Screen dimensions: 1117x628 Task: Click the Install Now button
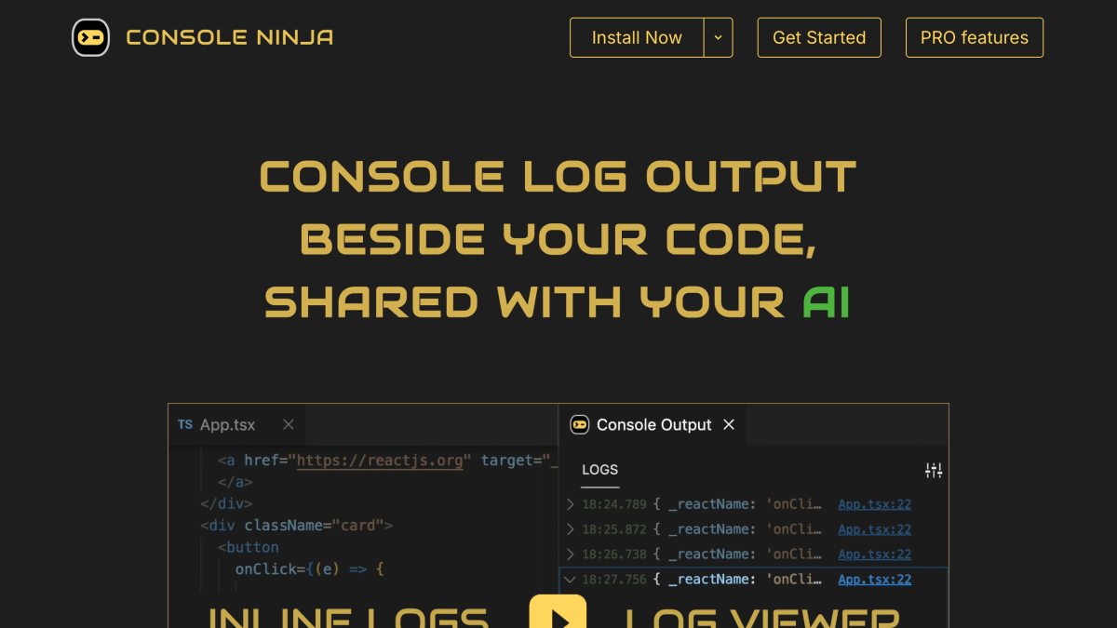click(x=637, y=37)
